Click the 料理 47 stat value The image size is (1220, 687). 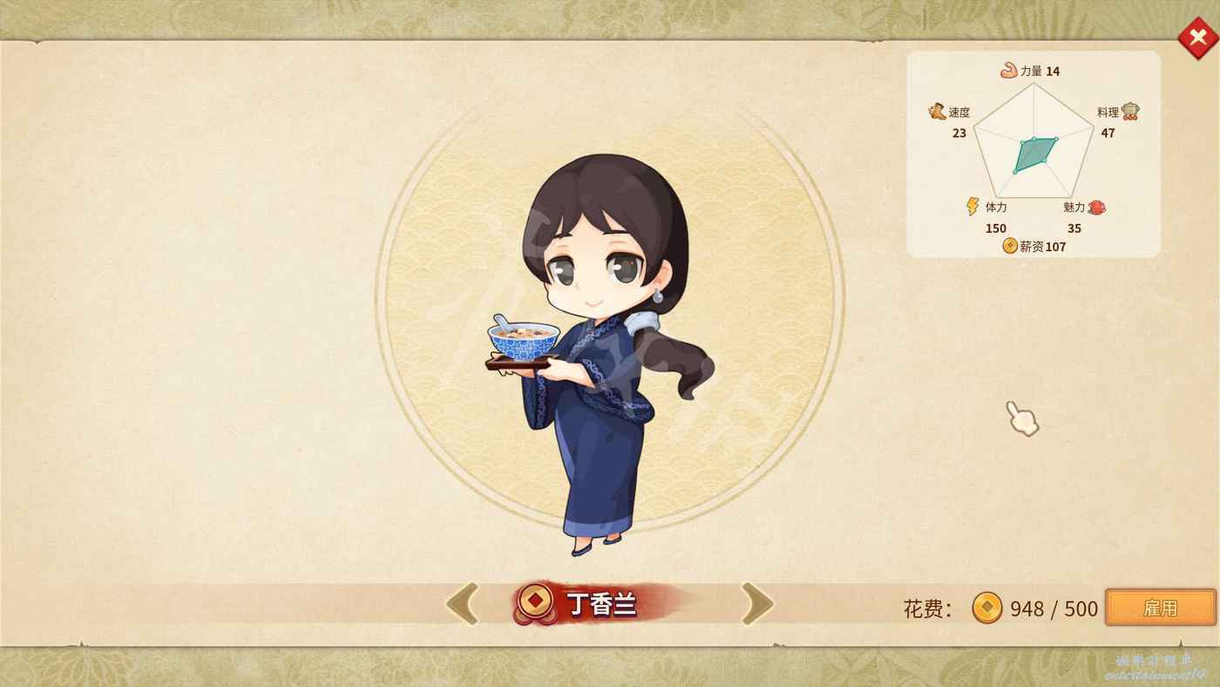pos(1108,133)
